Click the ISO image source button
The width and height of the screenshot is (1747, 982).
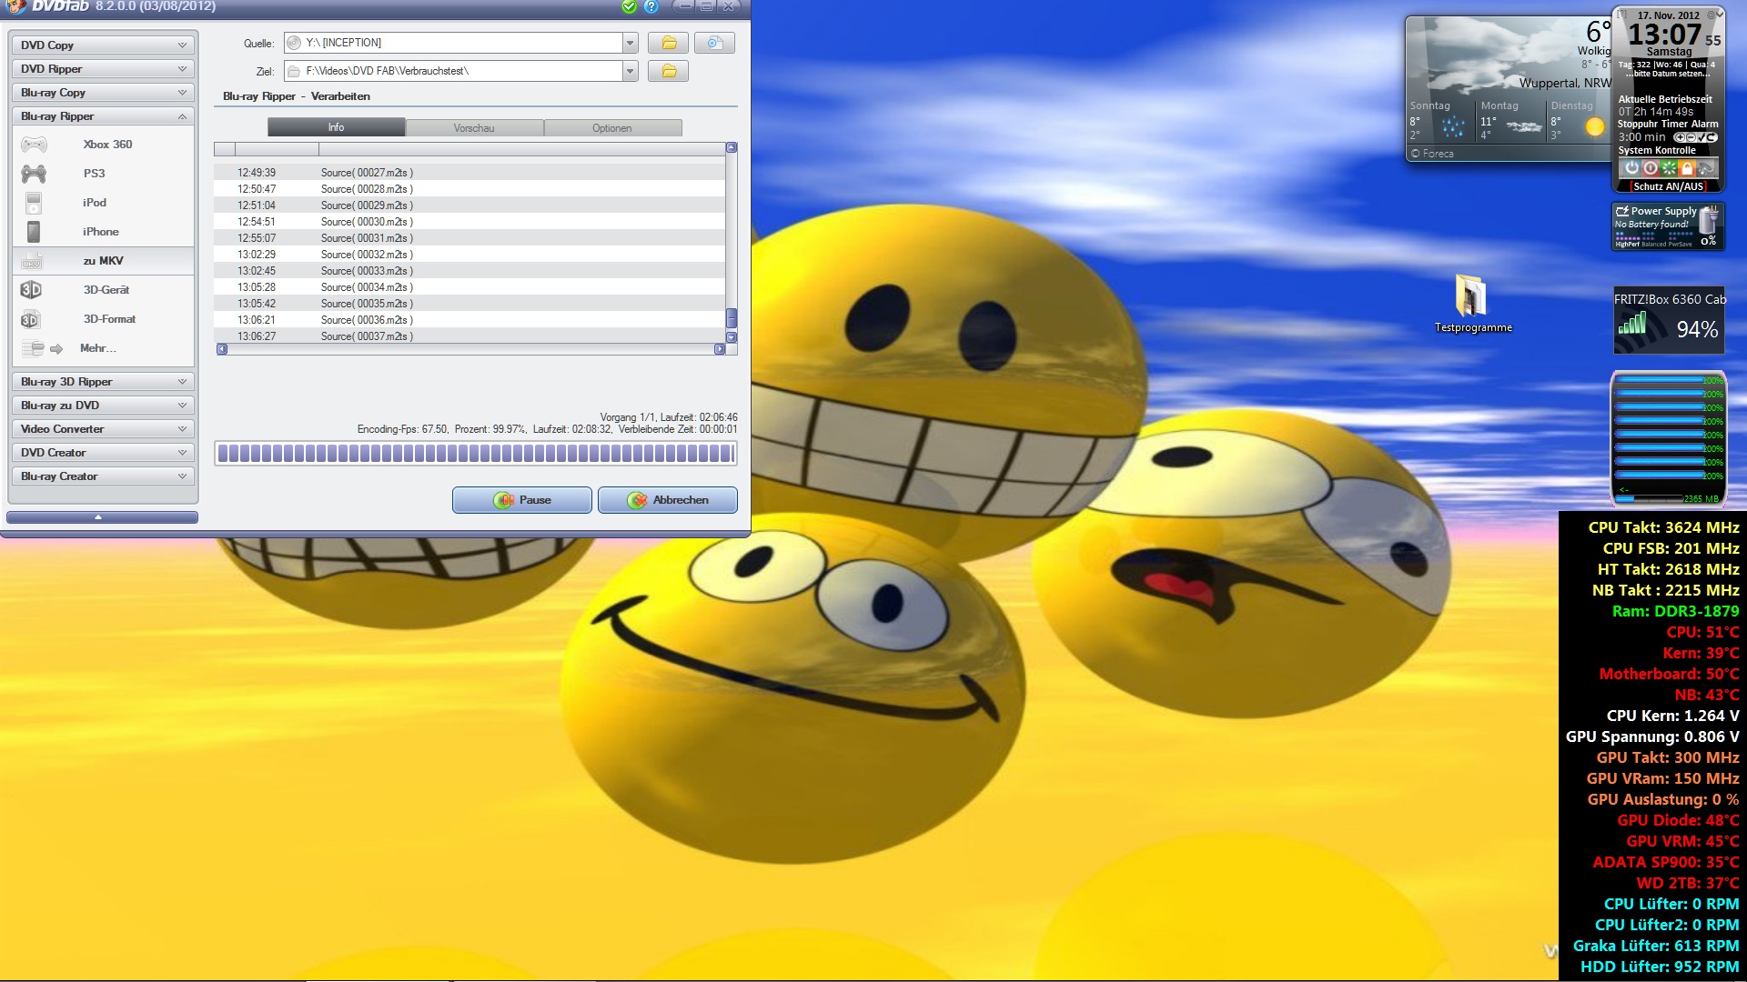pyautogui.click(x=714, y=43)
